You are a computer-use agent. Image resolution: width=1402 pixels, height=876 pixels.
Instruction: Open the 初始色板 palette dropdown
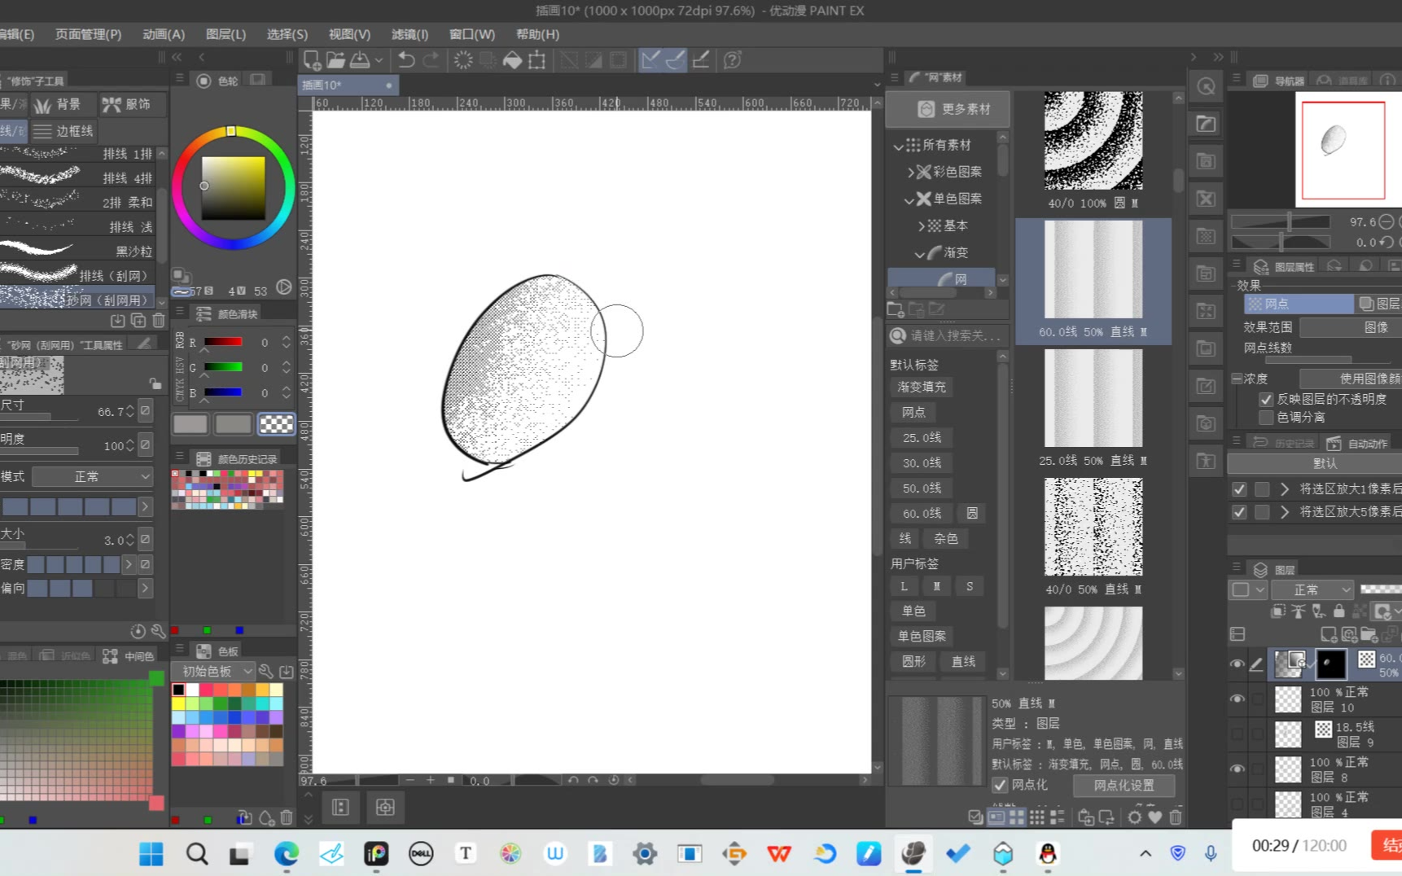[x=214, y=671]
